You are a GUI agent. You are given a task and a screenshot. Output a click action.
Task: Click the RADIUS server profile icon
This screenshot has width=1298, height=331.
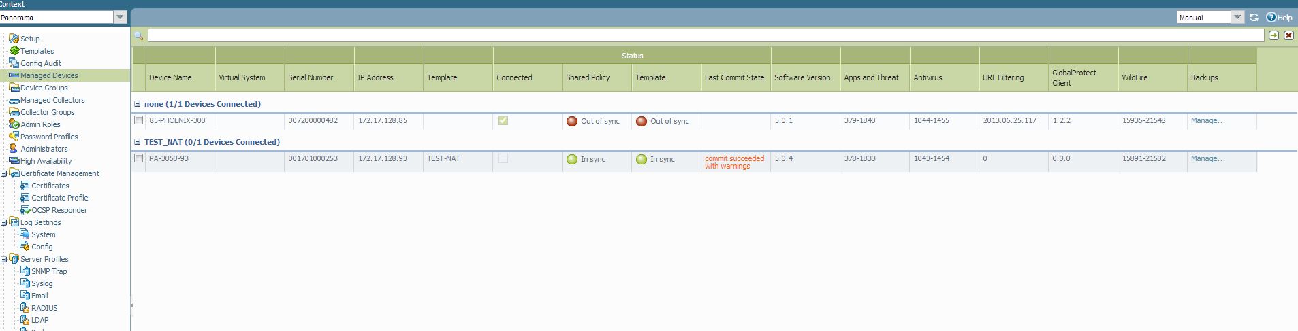tap(25, 308)
